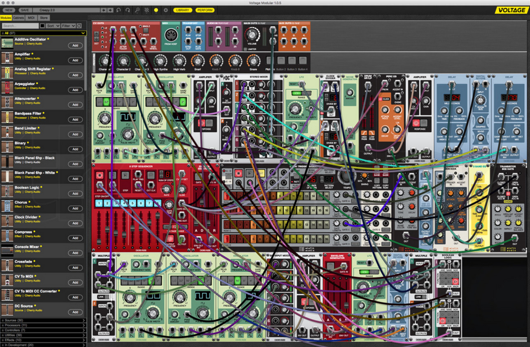Open the Store tab
Screen dimensions: 530x347
click(44, 17)
